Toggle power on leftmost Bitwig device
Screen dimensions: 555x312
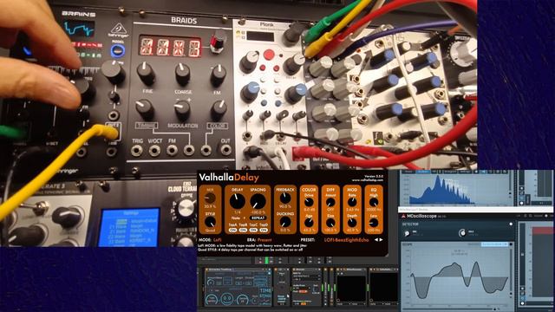(x=206, y=270)
